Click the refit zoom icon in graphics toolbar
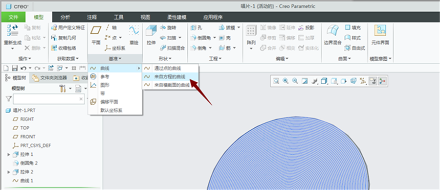This screenshot has width=440, height=190. 276,81
